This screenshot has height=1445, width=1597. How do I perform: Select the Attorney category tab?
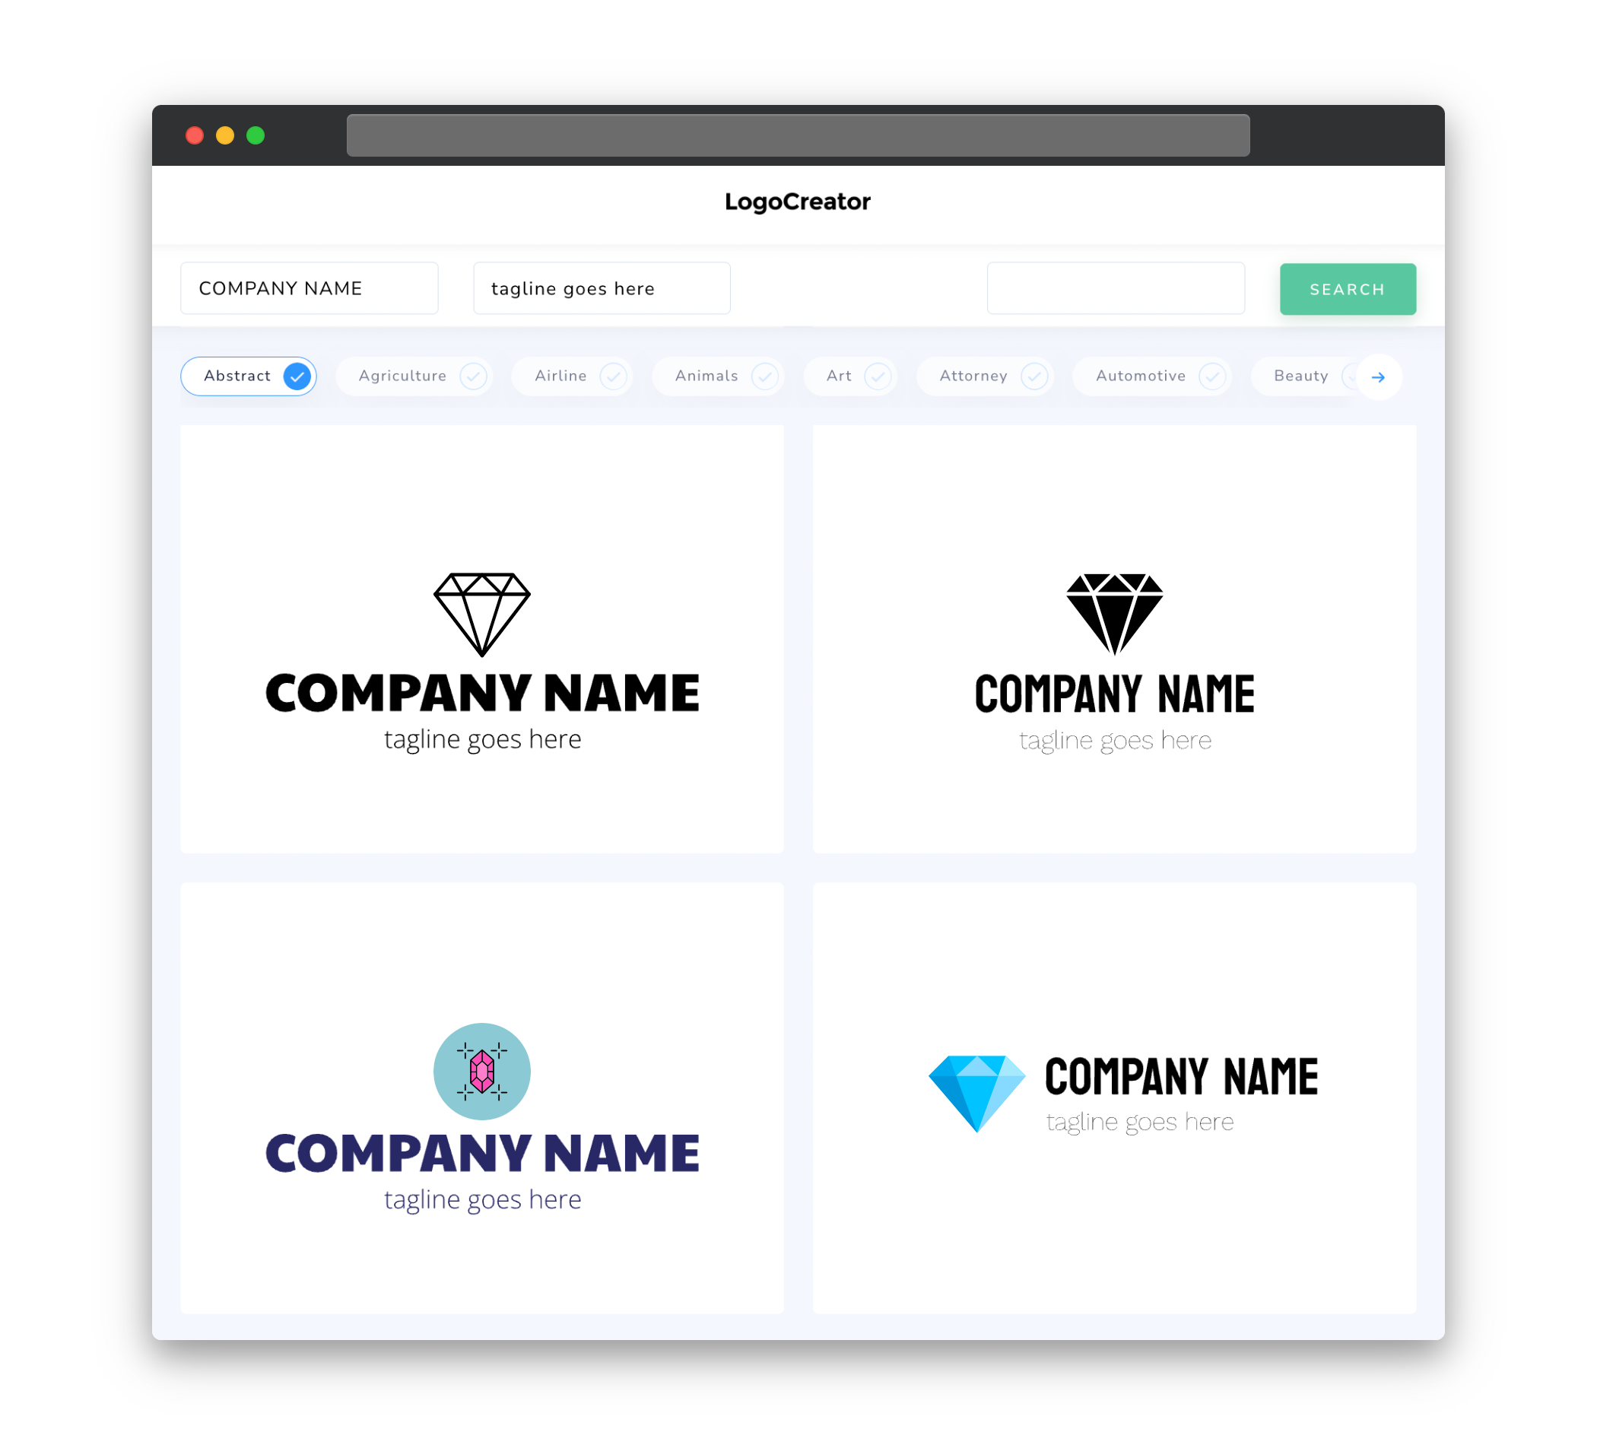click(x=988, y=376)
